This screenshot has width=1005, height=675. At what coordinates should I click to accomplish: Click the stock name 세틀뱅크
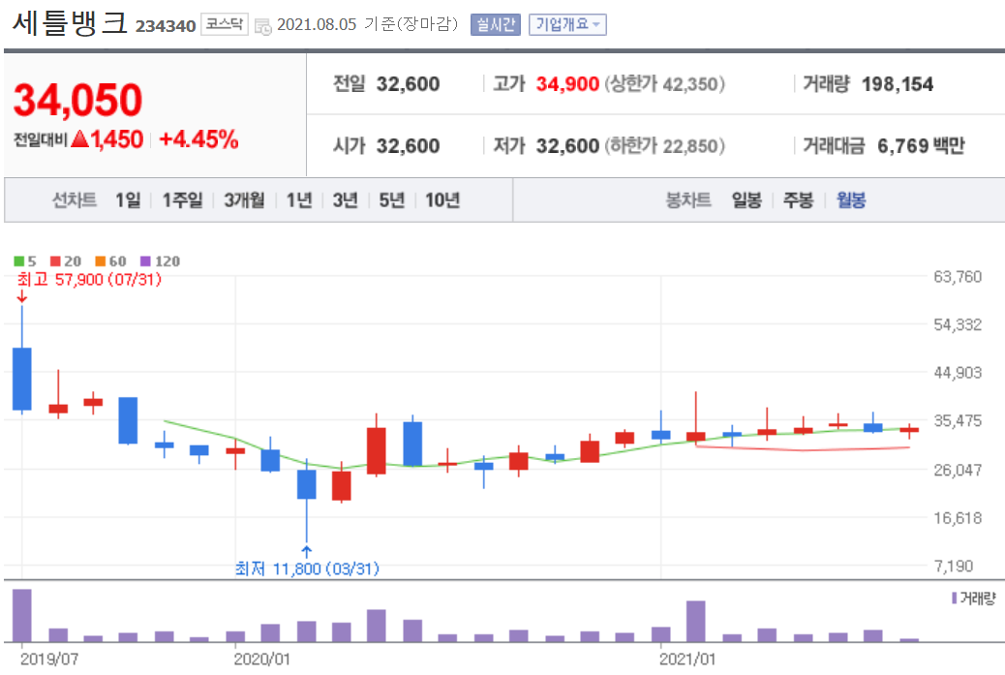(x=71, y=23)
